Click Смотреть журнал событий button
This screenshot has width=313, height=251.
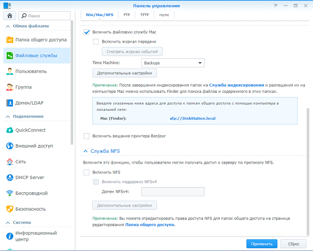[x=132, y=52]
